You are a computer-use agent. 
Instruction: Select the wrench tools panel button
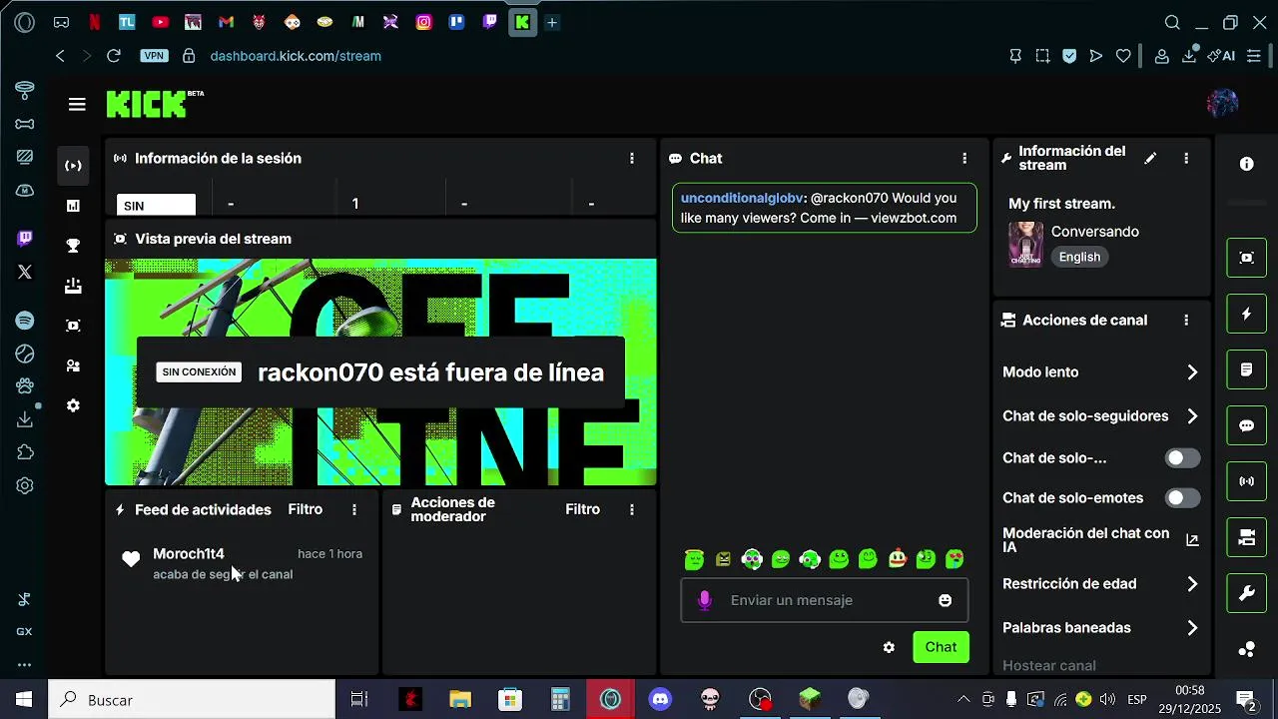(1246, 593)
